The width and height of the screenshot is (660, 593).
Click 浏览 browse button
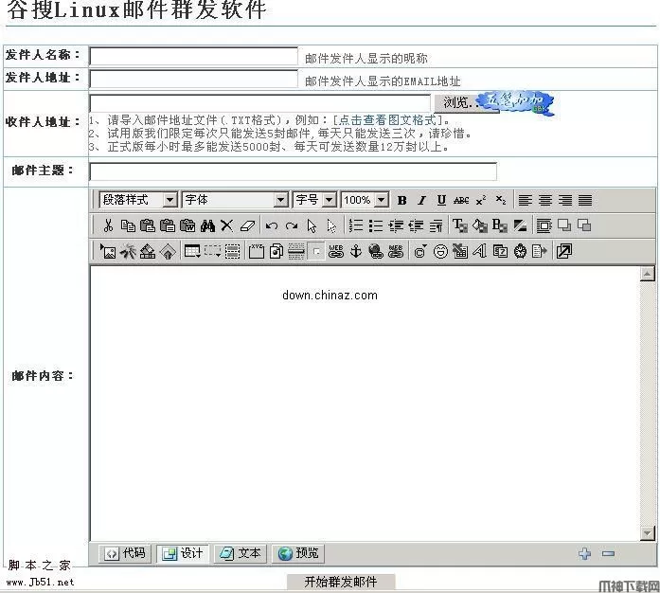(457, 102)
